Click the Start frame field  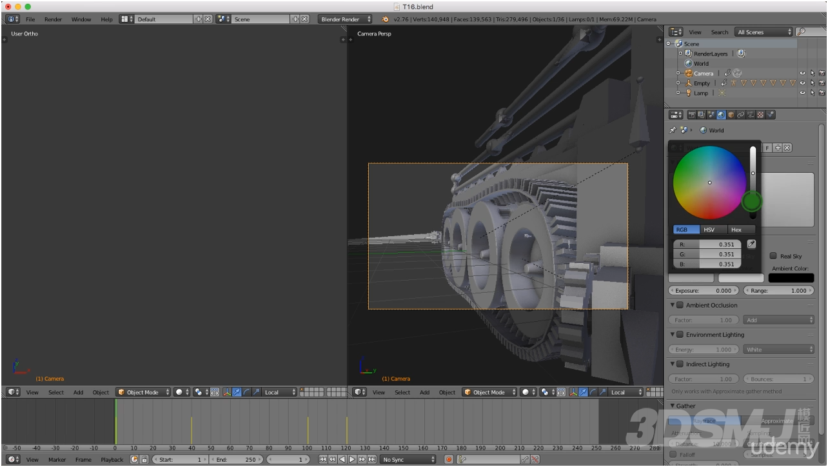click(180, 459)
